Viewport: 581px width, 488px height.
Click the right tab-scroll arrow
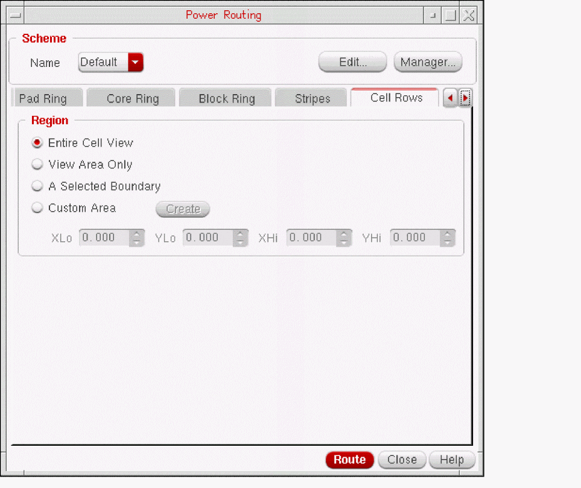click(x=465, y=98)
